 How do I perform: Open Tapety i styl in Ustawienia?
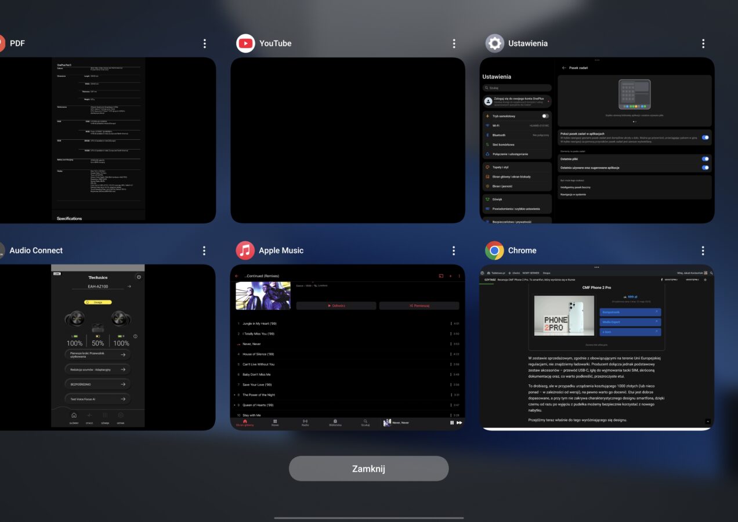517,167
